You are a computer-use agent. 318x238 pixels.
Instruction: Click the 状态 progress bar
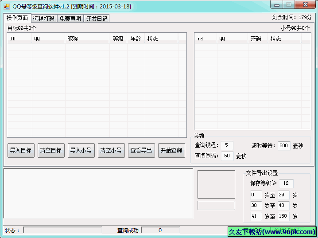[62, 230]
